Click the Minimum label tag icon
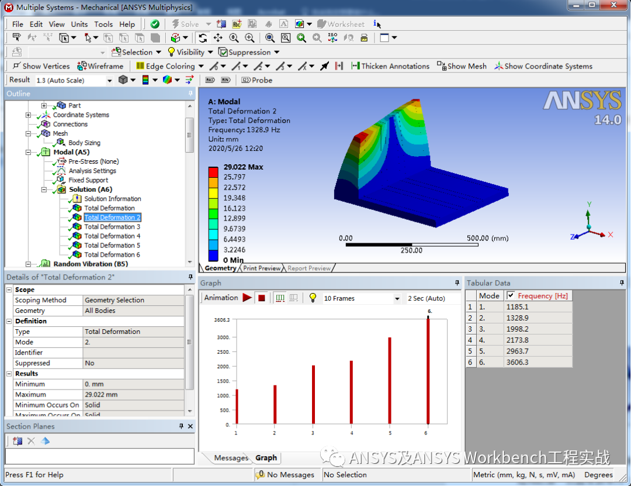 tap(226, 80)
